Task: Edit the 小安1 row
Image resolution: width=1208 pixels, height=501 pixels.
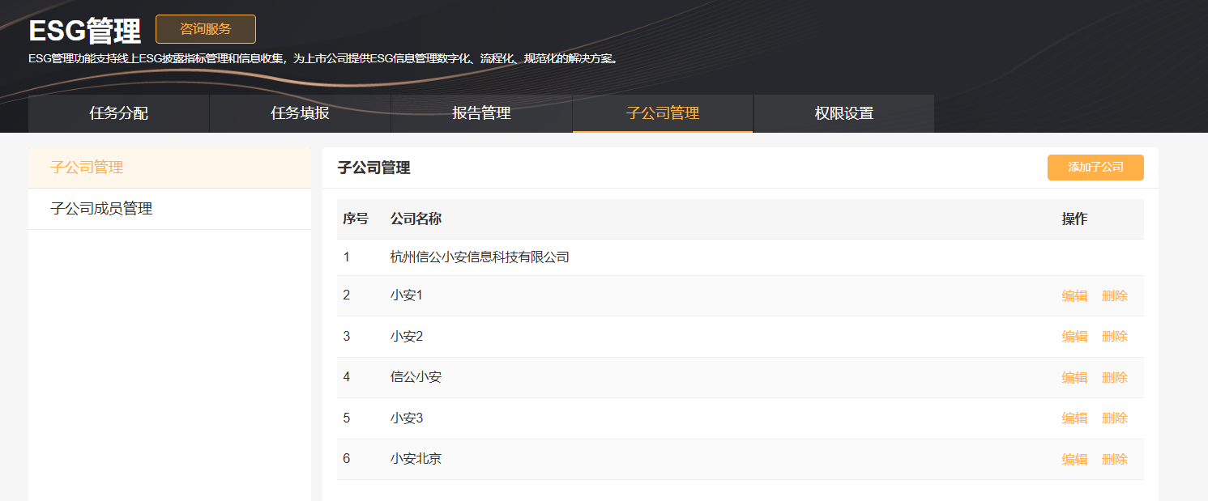Action: 1074,296
